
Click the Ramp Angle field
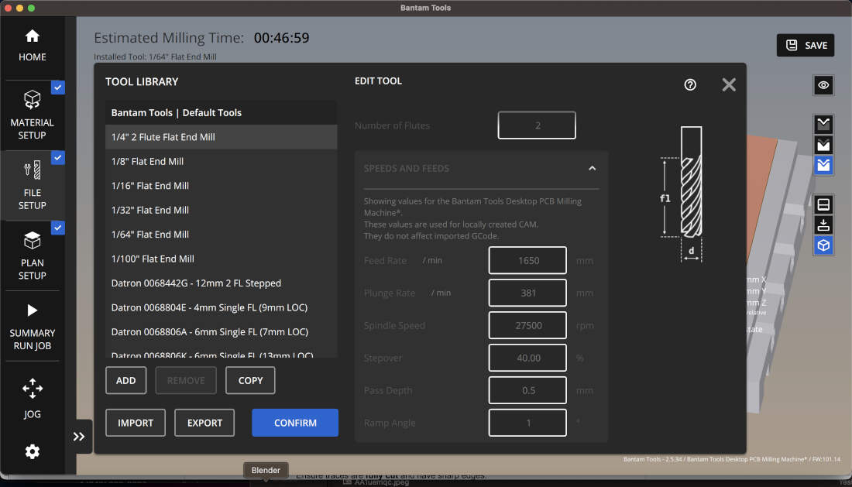coord(527,423)
